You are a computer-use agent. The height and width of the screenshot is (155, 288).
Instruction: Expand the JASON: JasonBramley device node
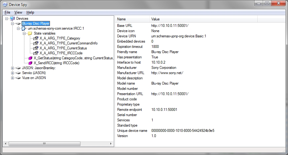[x=13, y=68]
